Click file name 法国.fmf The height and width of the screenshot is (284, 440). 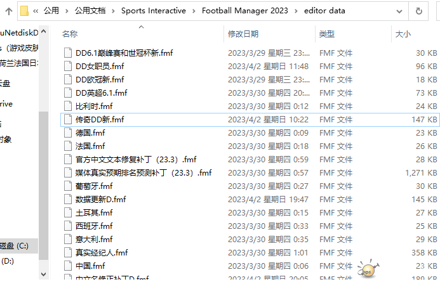(90, 146)
